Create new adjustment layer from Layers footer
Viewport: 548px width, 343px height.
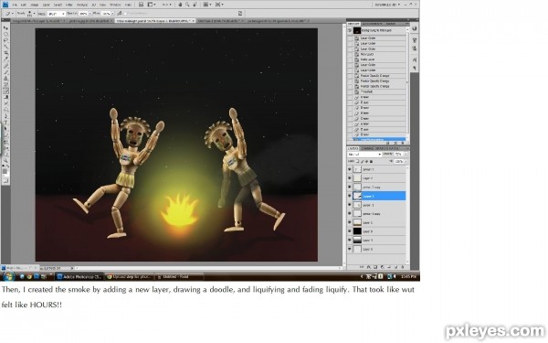pyautogui.click(x=383, y=267)
